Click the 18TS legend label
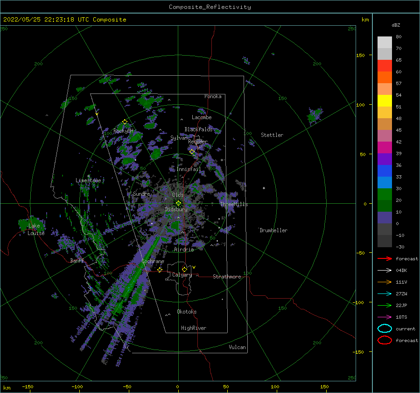 point(401,317)
